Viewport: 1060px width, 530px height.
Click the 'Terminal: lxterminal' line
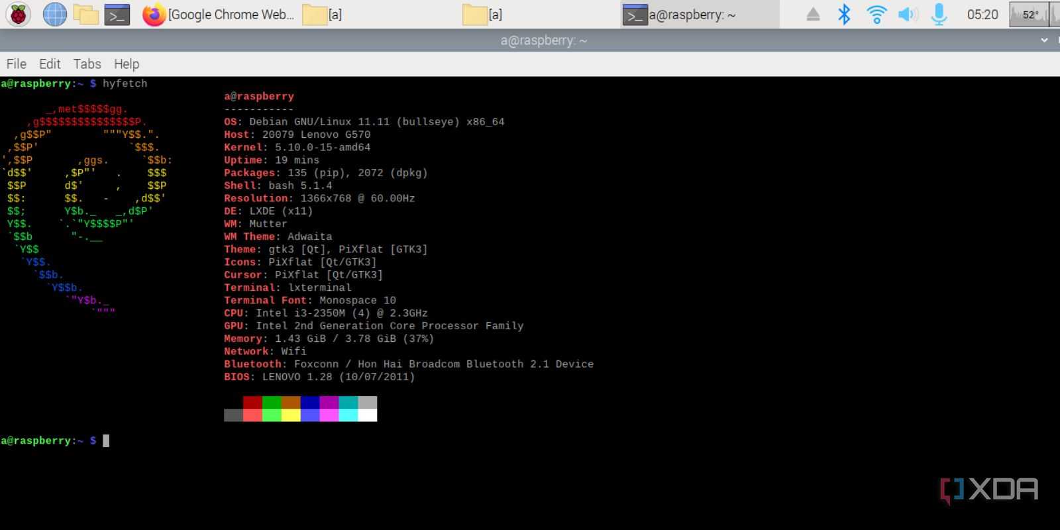(288, 288)
